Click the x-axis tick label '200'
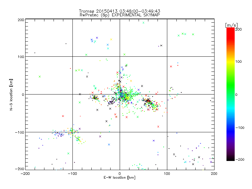 pos(214,174)
